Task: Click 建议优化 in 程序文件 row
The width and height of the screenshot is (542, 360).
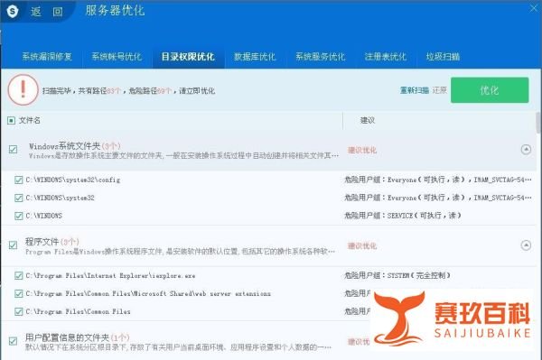Action: [362, 245]
